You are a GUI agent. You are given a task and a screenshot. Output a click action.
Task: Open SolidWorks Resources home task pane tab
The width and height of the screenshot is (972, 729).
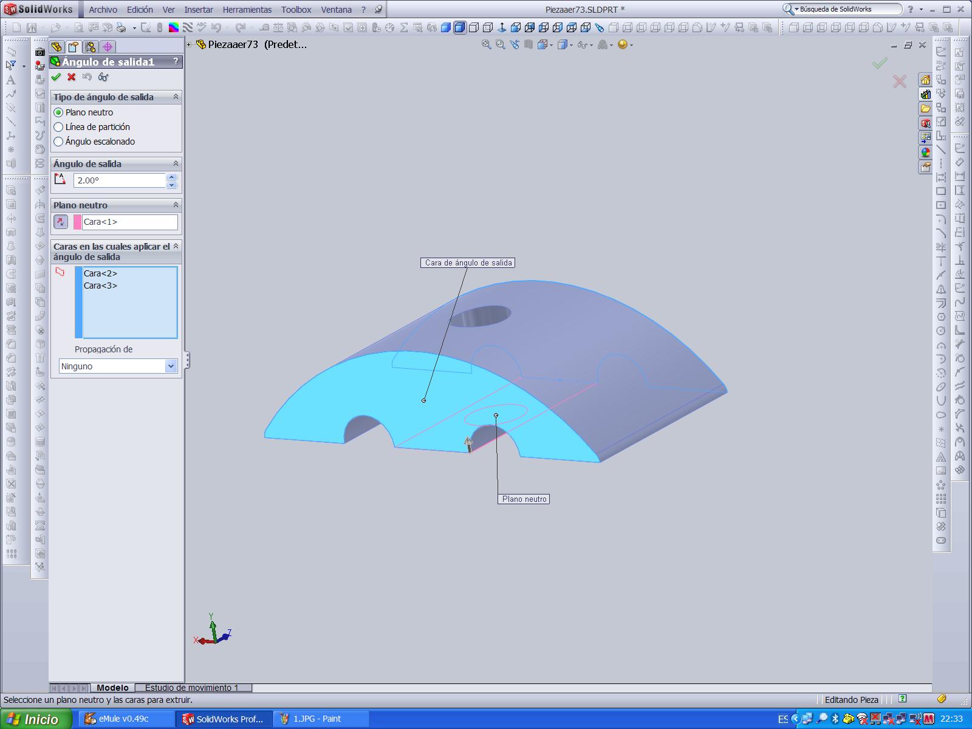[x=925, y=80]
